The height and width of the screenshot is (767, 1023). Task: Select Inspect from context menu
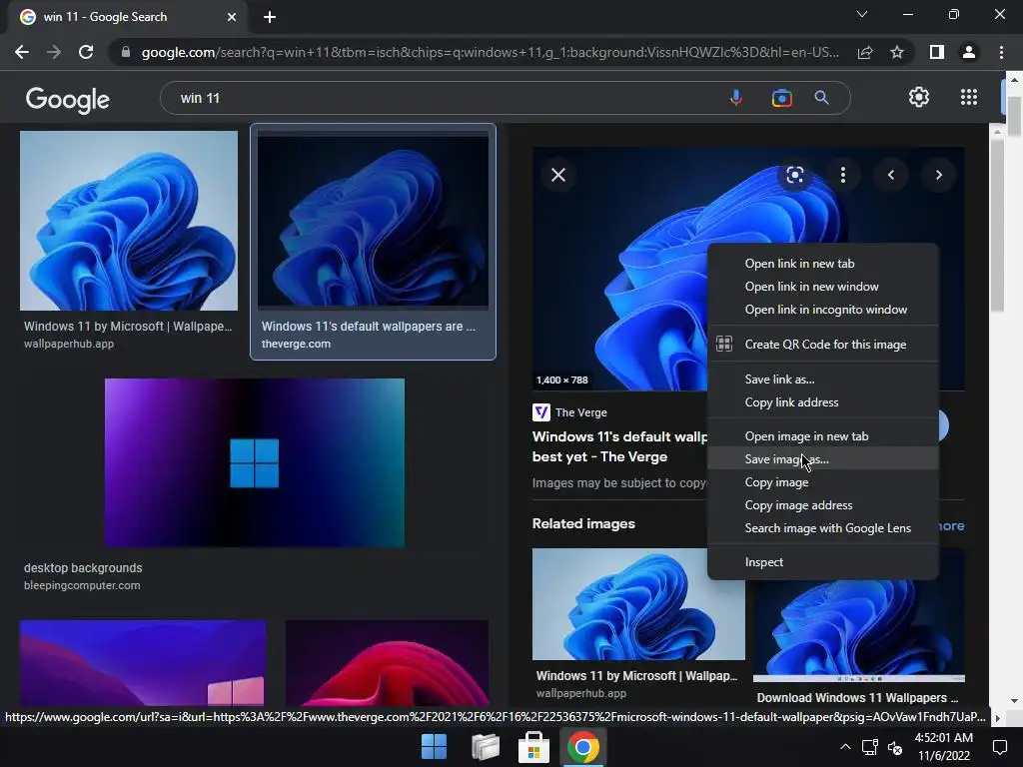coord(823,562)
